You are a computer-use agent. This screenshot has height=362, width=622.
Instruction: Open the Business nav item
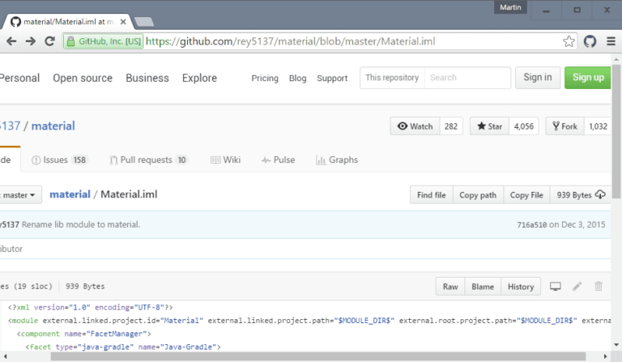(147, 78)
